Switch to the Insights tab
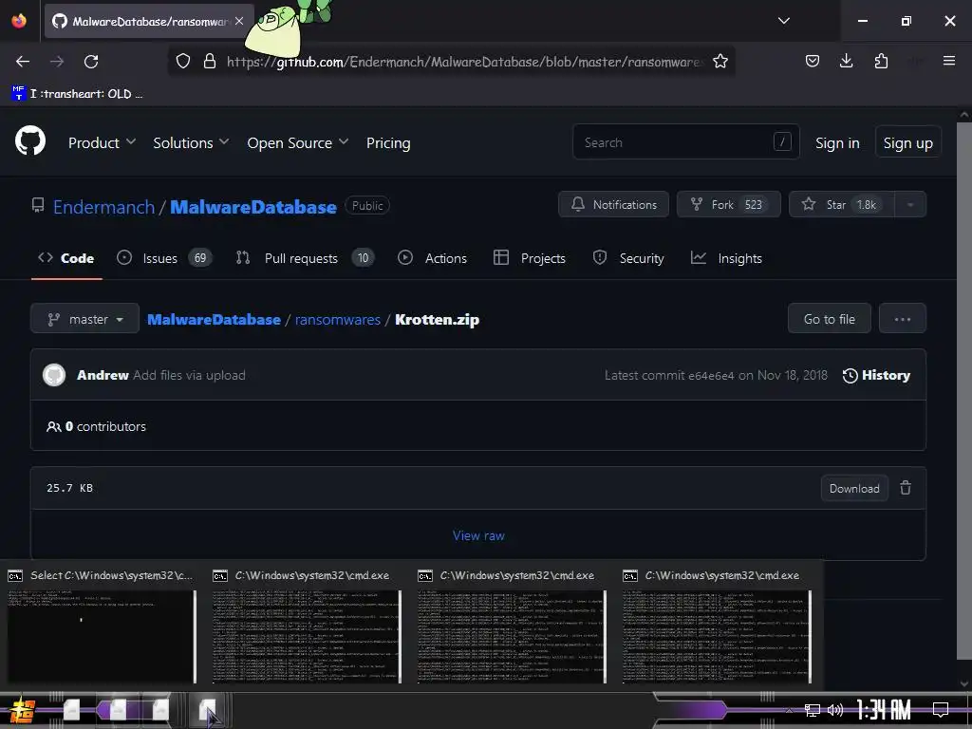This screenshot has width=972, height=729. [x=726, y=258]
